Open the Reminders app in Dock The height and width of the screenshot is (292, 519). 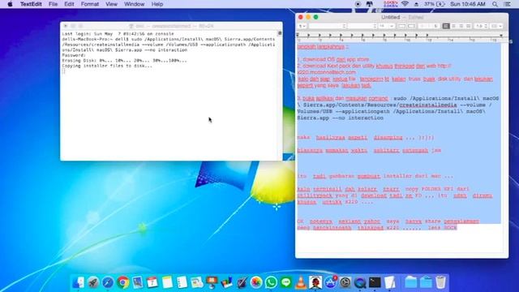182,282
